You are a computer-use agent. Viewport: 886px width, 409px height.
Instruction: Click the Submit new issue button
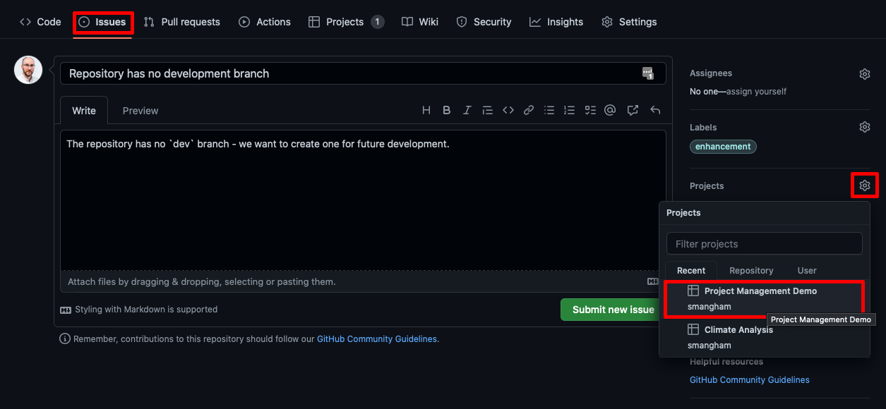point(612,310)
